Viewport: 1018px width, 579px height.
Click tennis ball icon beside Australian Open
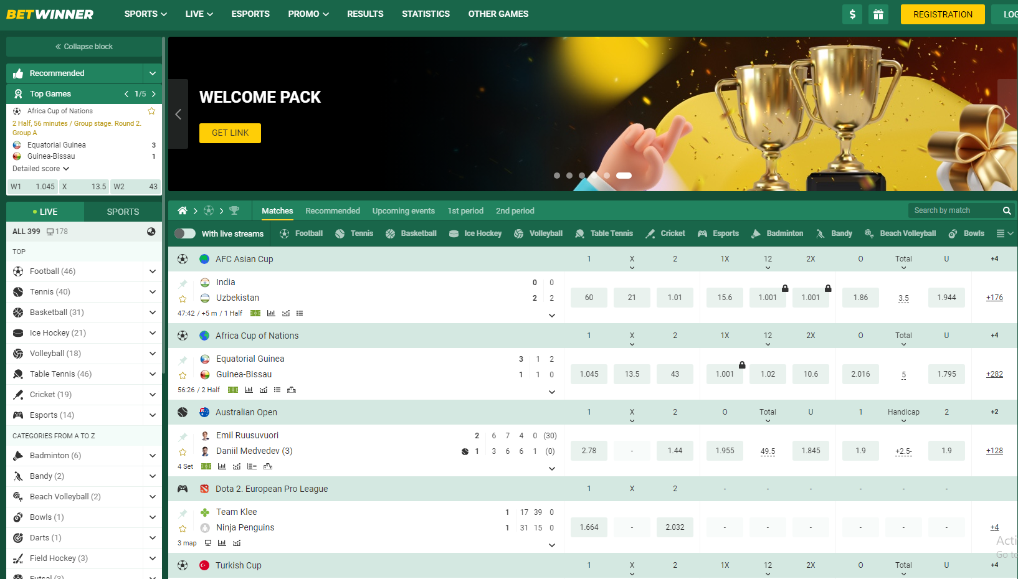coord(183,412)
